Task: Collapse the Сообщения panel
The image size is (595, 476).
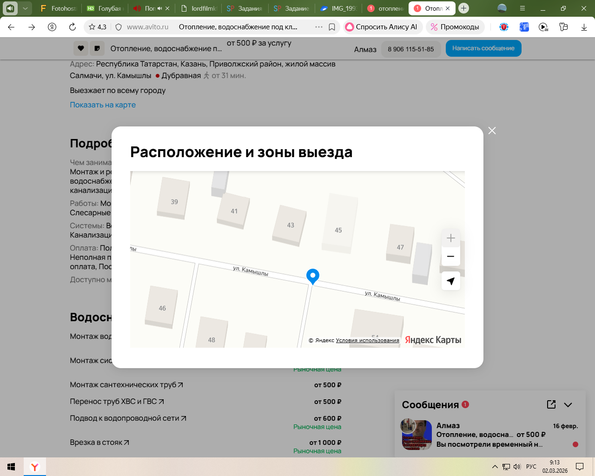Action: coord(568,404)
